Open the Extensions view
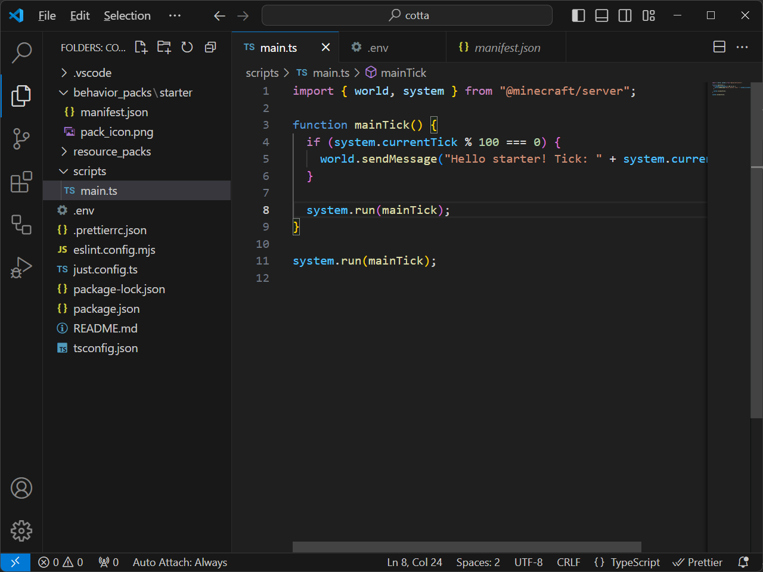This screenshot has height=572, width=763. (x=21, y=182)
